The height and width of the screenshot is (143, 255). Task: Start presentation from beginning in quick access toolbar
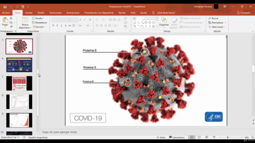[23, 7]
